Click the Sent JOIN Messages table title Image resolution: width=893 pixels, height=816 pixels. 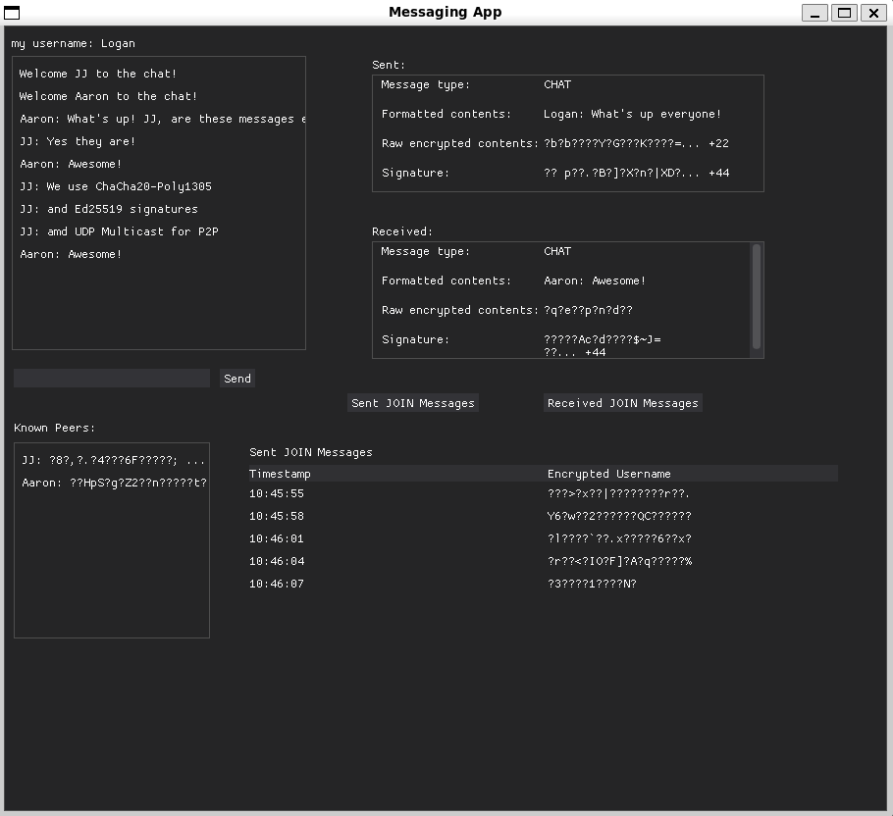click(311, 452)
